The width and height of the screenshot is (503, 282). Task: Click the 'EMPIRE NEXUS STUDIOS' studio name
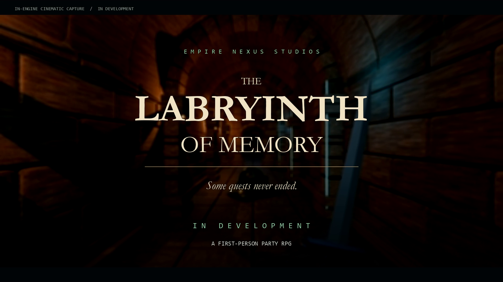pos(252,52)
